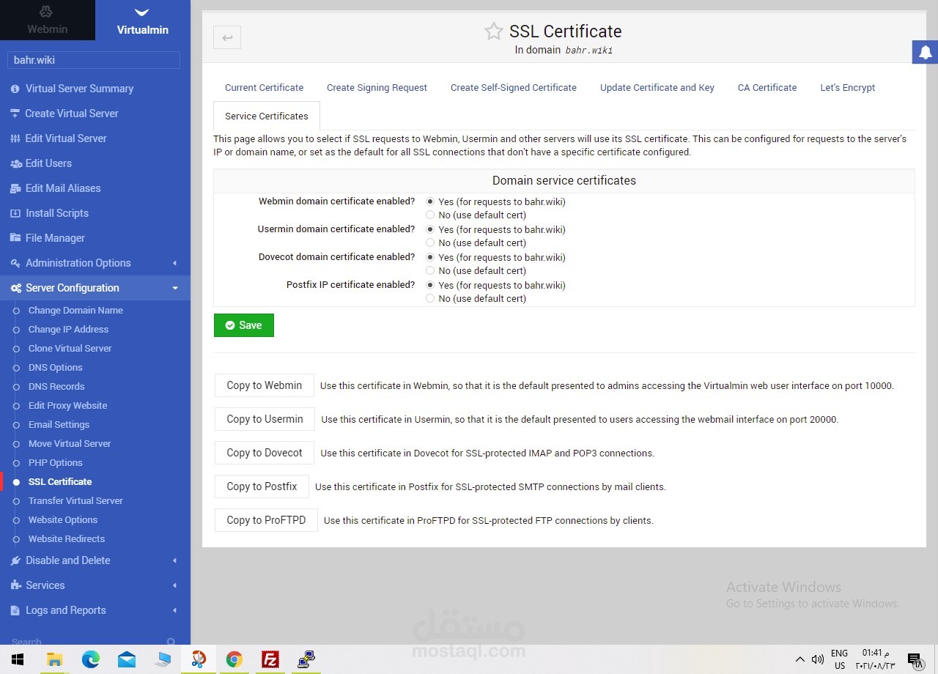
Task: Show hidden system tray icons
Action: point(799,659)
